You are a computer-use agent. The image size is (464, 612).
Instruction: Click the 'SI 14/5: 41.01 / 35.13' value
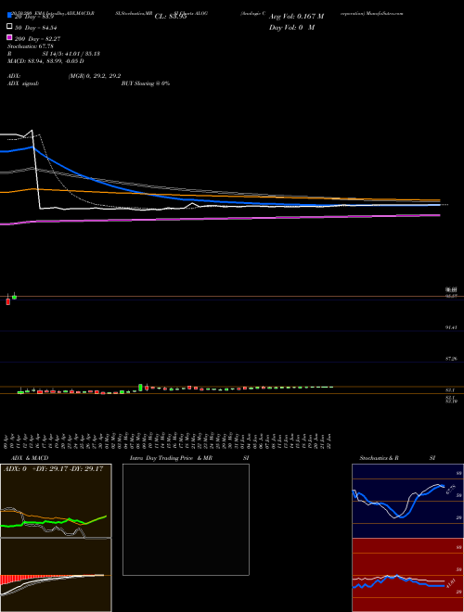tap(71, 54)
